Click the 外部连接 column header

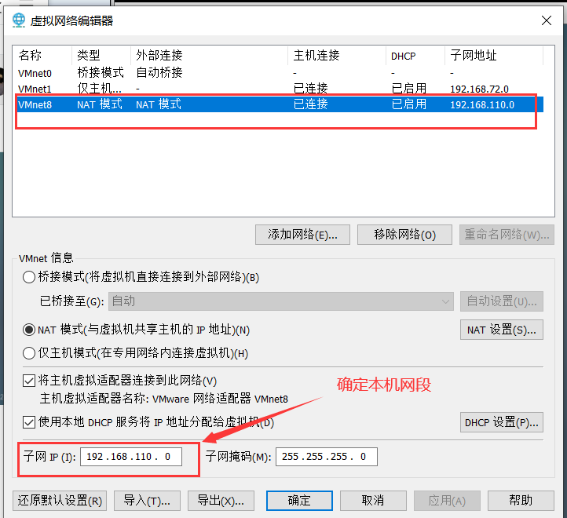(210, 56)
